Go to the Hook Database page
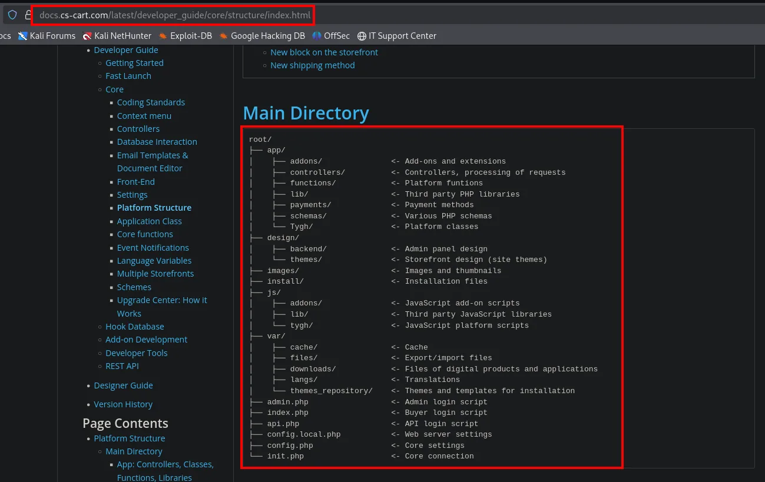Screen dimensions: 765x482 pos(135,327)
